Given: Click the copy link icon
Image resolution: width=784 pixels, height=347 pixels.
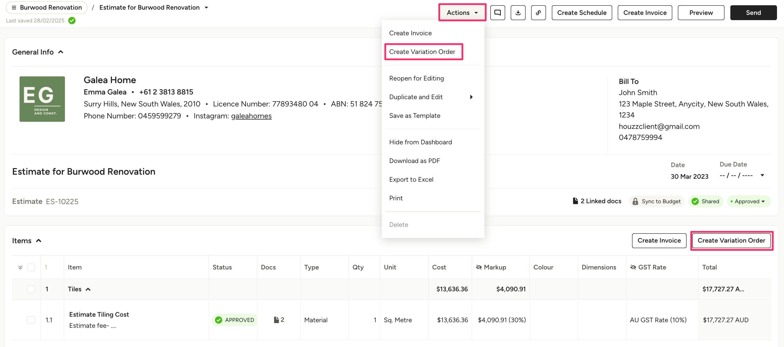Looking at the screenshot, I should click(x=538, y=13).
